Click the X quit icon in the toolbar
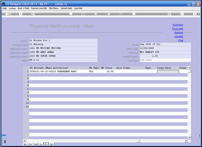Image resolution: width=202 pixels, height=147 pixels. click(195, 14)
